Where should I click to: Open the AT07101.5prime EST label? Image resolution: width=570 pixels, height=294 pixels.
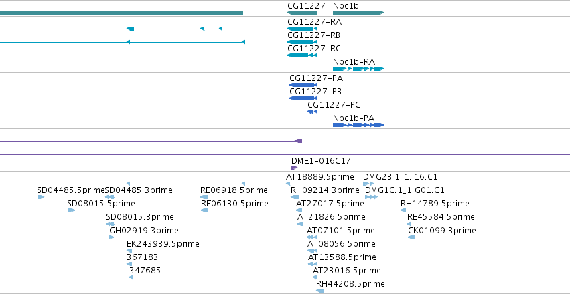click(341, 231)
